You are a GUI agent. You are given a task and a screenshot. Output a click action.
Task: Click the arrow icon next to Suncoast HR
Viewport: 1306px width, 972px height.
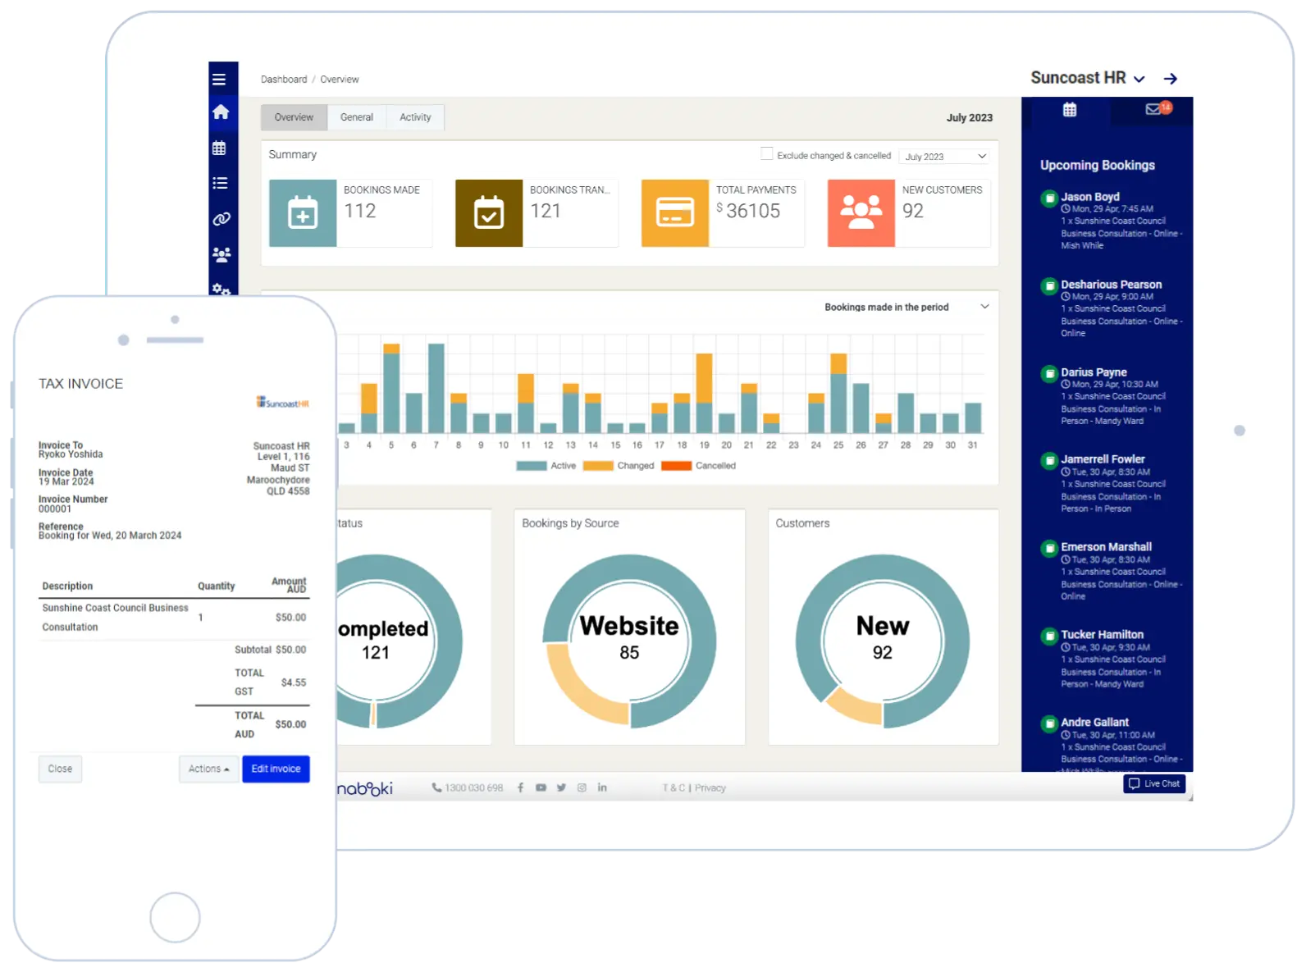pos(1171,79)
